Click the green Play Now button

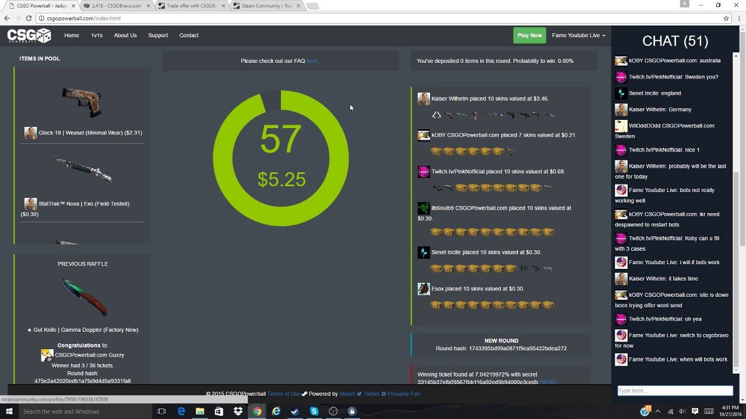[529, 35]
